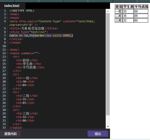The height and width of the screenshot is (140, 150).
Task: Click the CSS border rule on line 7
Action: (x=41, y=35)
